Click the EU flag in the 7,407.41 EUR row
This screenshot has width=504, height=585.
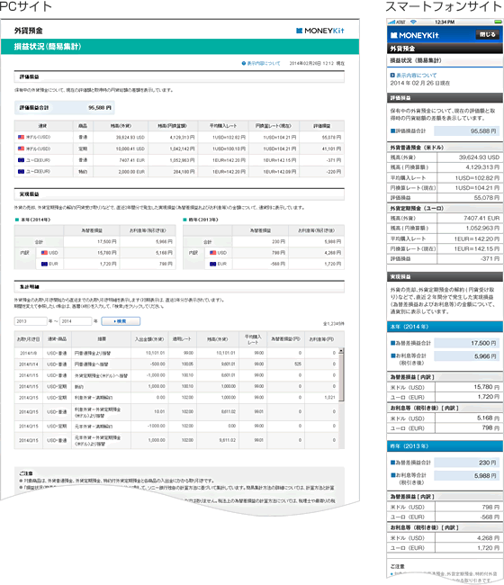click(21, 160)
